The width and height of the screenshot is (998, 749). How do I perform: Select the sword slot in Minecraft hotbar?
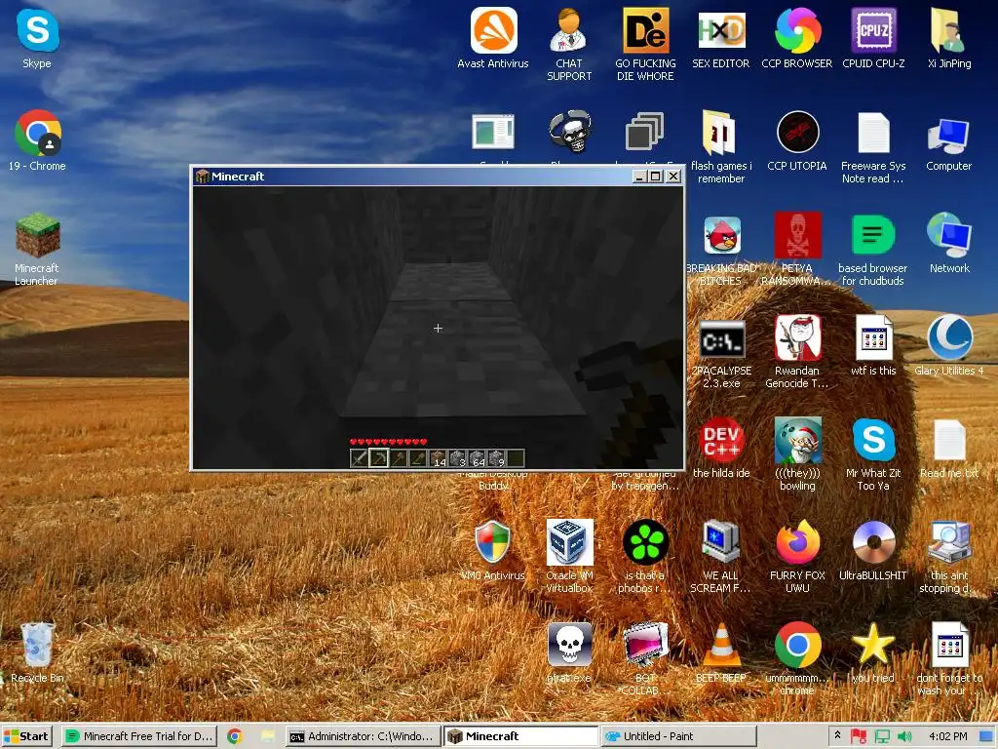(359, 458)
